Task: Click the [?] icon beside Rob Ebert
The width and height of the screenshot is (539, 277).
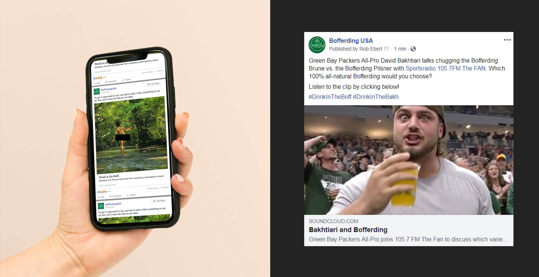Action: pyautogui.click(x=387, y=49)
